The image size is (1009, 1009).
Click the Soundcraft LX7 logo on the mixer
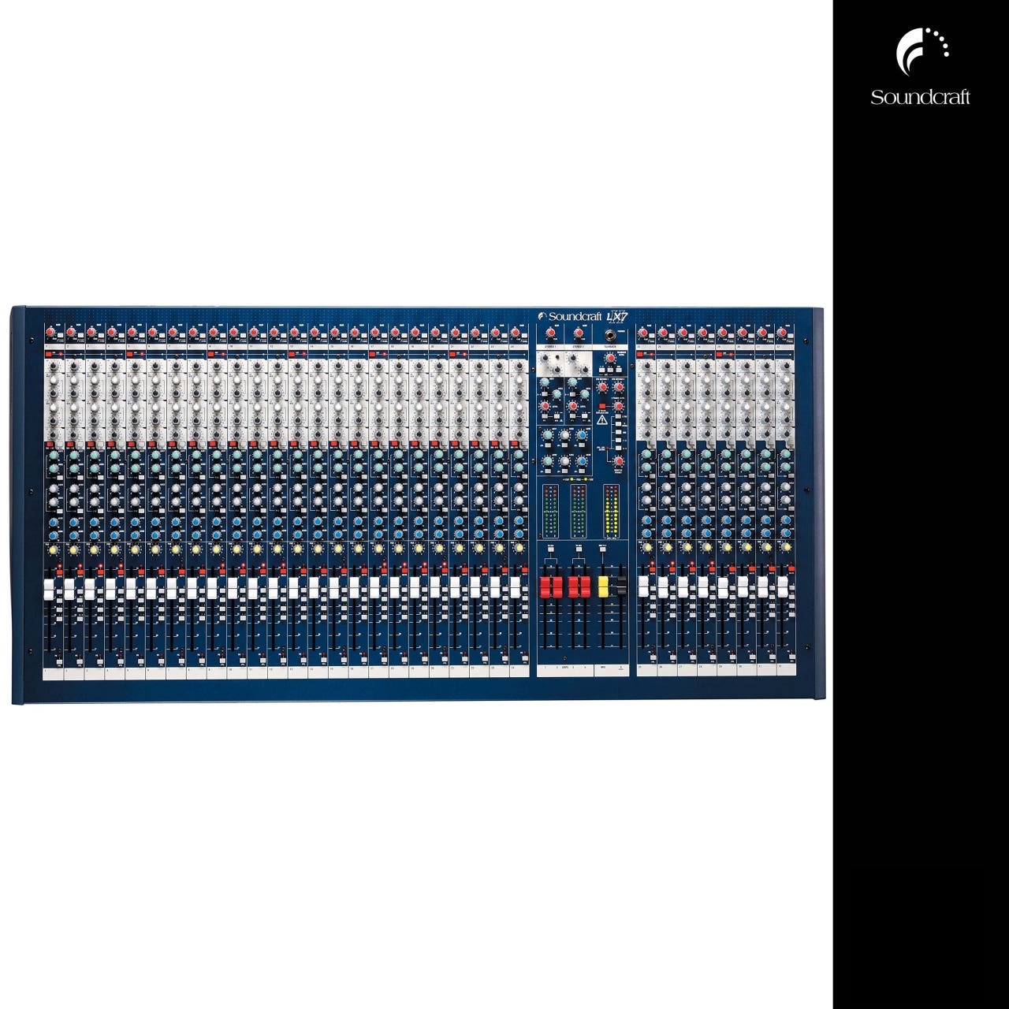[x=584, y=316]
